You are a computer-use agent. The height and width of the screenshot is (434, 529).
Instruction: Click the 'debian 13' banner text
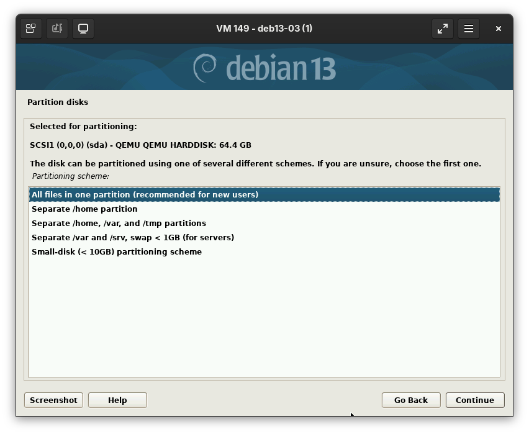pos(281,68)
